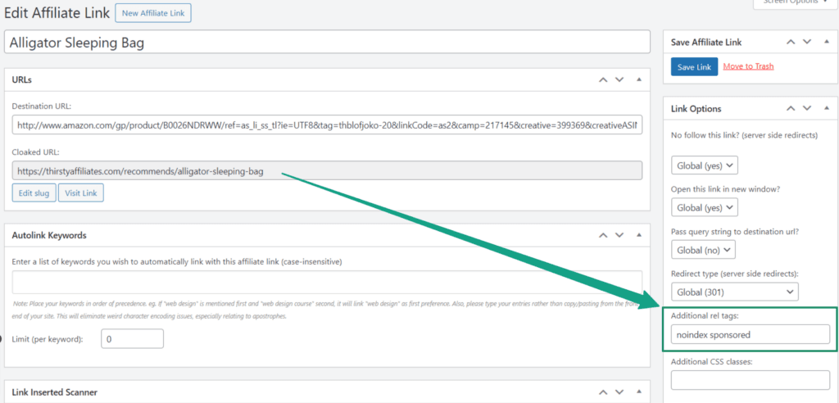Viewport: 839px width, 403px height.
Task: Move Link Inserted Scanner panel up
Action: (603, 392)
